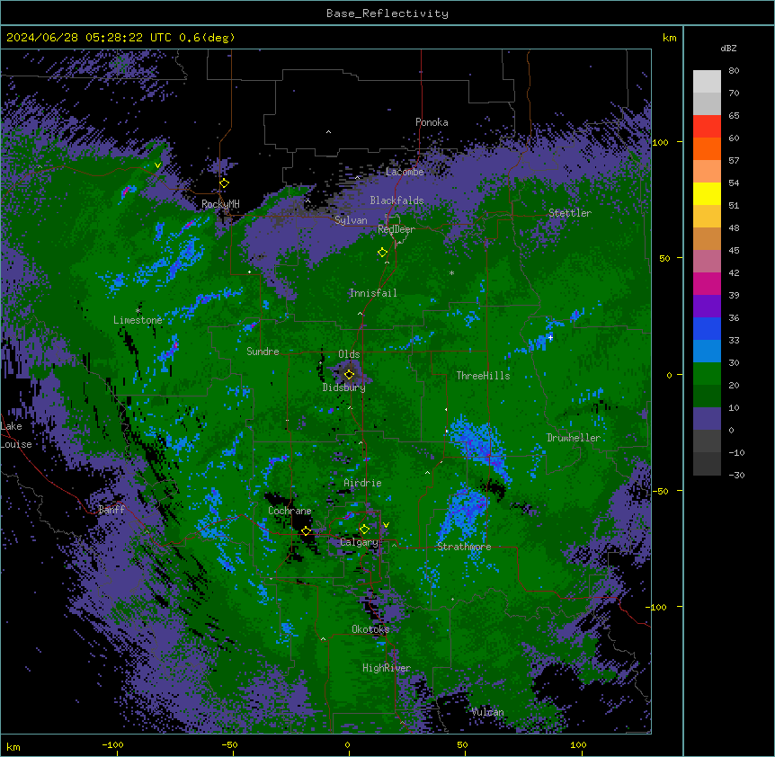
Task: Click the RockyMH town label
Action: pyautogui.click(x=220, y=204)
